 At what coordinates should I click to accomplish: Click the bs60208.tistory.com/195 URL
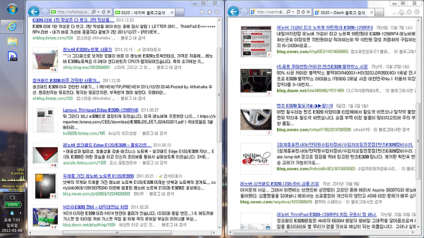84,133
